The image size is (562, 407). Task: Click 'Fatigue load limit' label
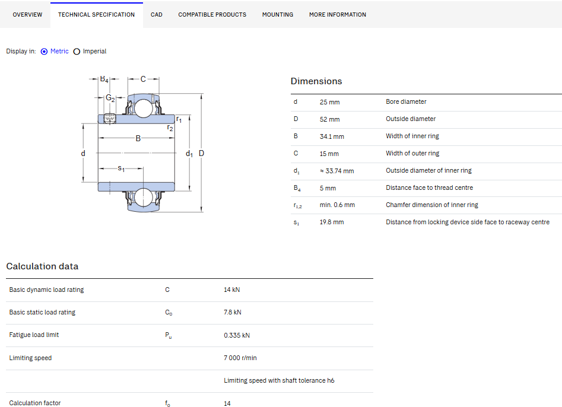pos(34,335)
